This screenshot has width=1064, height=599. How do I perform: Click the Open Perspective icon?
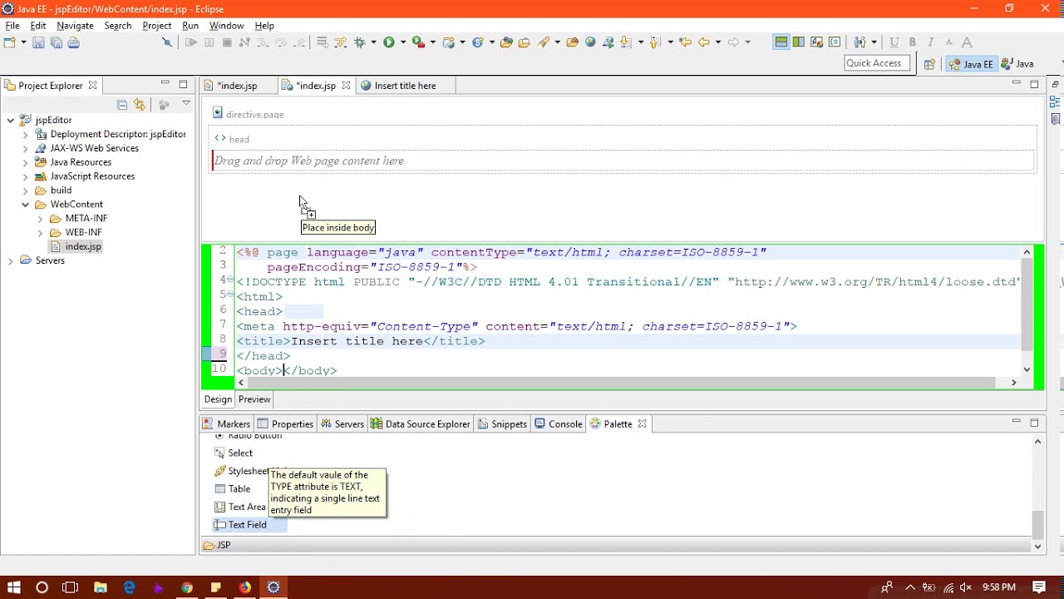(x=929, y=64)
